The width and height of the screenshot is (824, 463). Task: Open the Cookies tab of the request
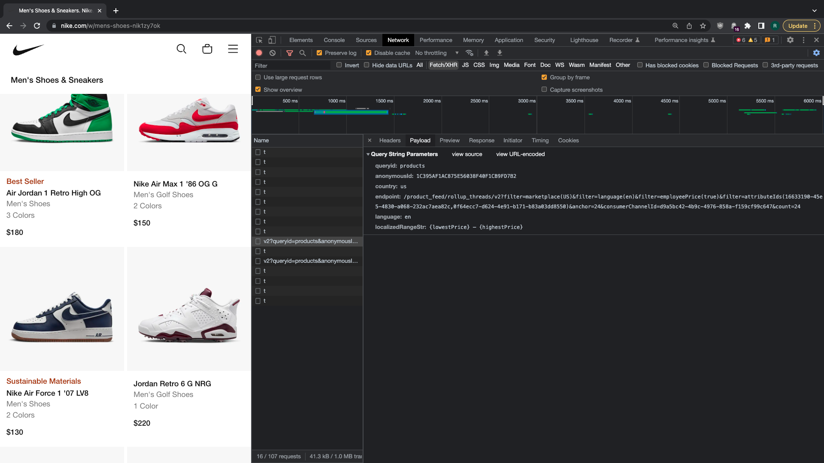click(x=568, y=140)
